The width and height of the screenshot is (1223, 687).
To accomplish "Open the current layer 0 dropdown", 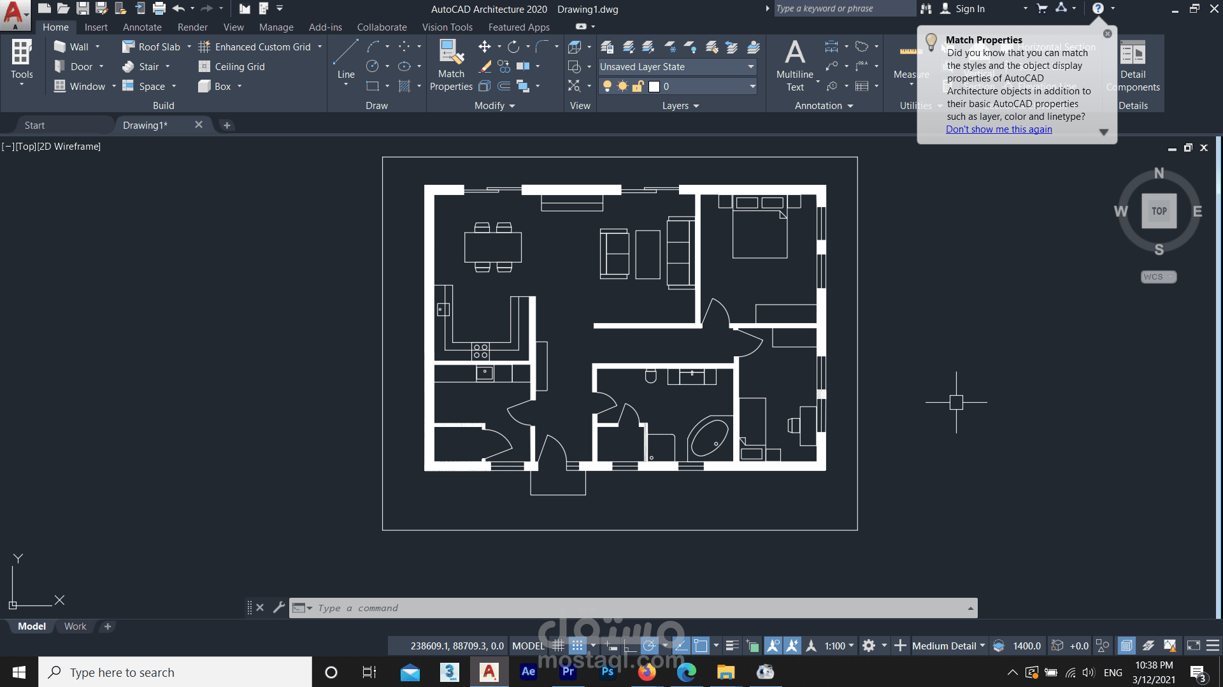I will [x=677, y=86].
